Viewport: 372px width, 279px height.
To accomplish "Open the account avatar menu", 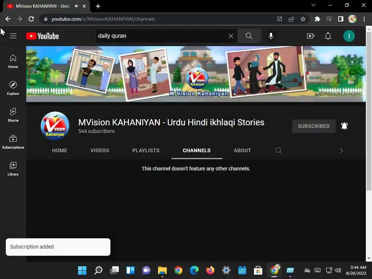I will tap(349, 36).
